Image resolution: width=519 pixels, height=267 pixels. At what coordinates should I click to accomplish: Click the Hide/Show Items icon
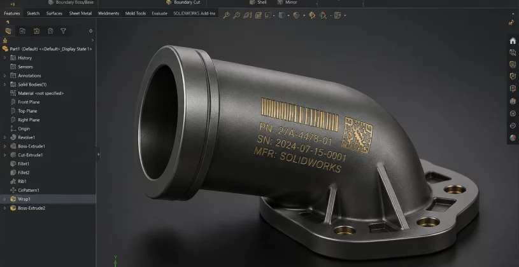tap(312, 15)
